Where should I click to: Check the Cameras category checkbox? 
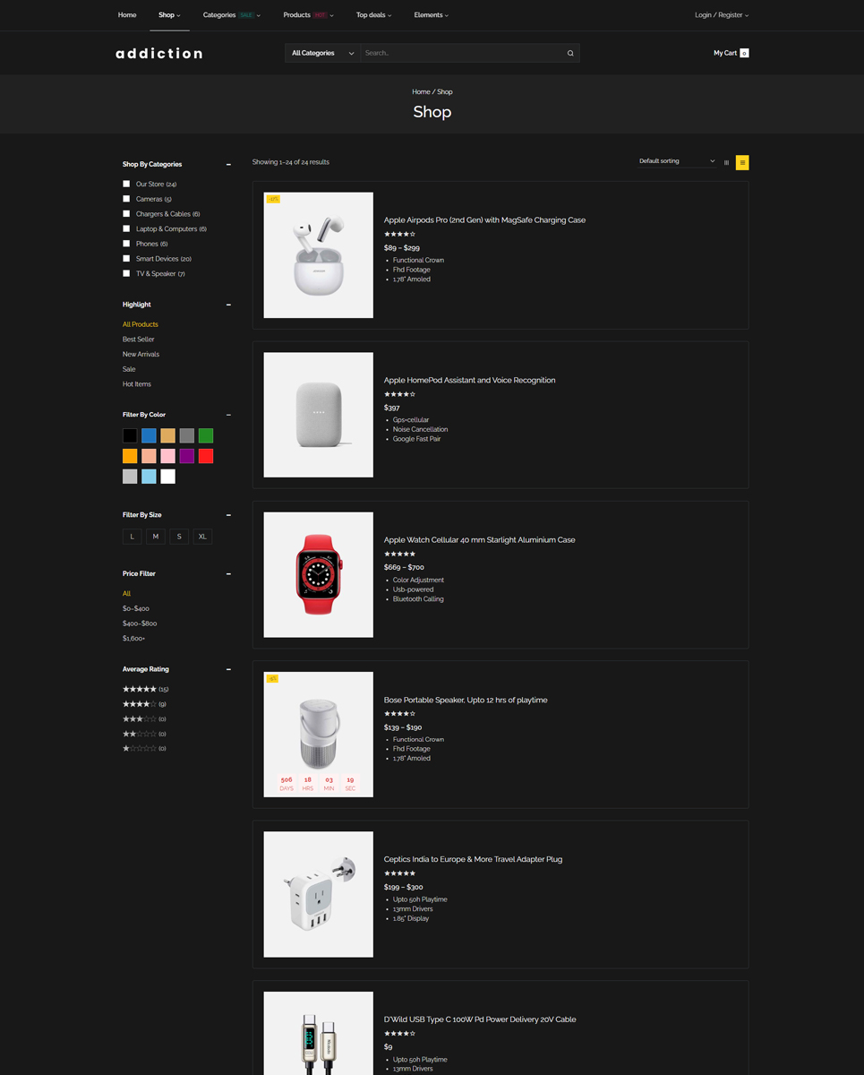[x=126, y=199]
